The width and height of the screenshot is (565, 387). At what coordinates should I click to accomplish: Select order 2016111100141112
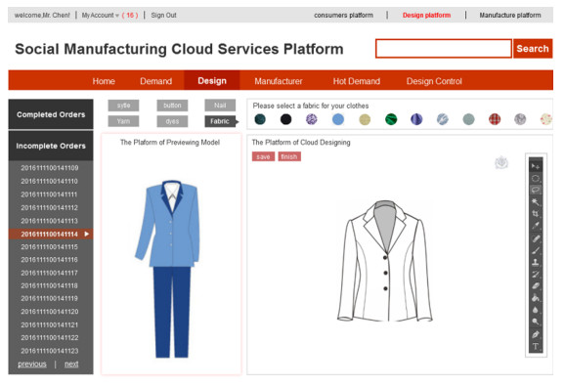[x=50, y=207]
